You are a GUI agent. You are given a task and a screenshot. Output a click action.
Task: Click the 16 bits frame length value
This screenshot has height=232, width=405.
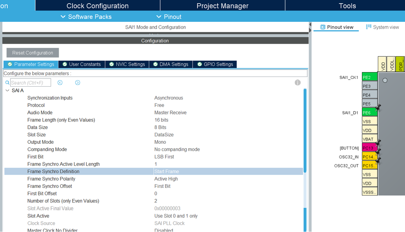[x=161, y=120]
